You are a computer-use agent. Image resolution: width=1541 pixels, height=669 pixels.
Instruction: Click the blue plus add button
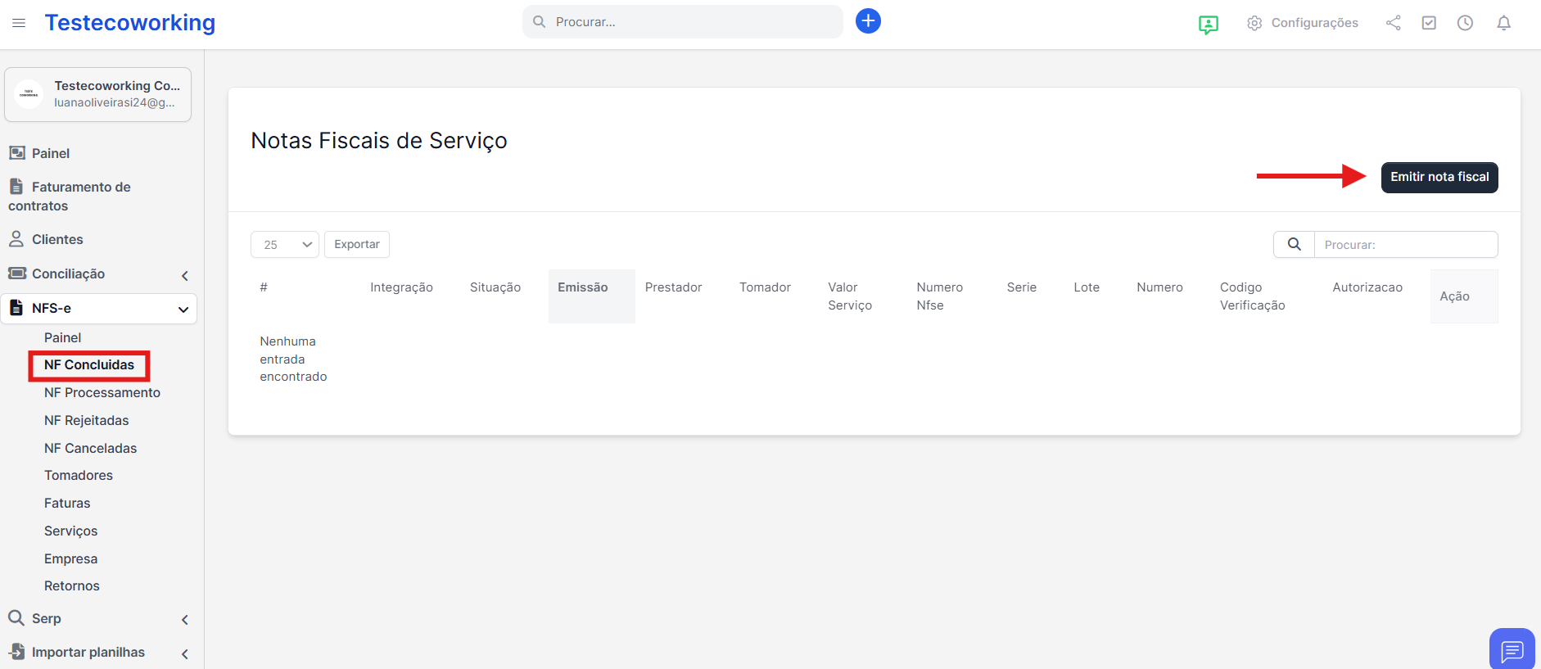[x=868, y=21]
